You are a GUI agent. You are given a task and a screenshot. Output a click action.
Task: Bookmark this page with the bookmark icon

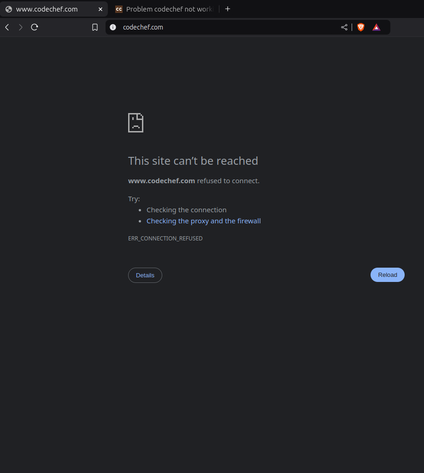(95, 27)
